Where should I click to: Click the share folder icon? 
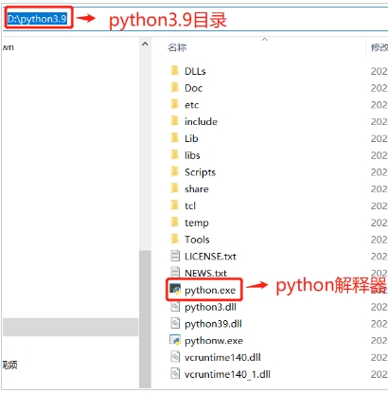click(174, 188)
